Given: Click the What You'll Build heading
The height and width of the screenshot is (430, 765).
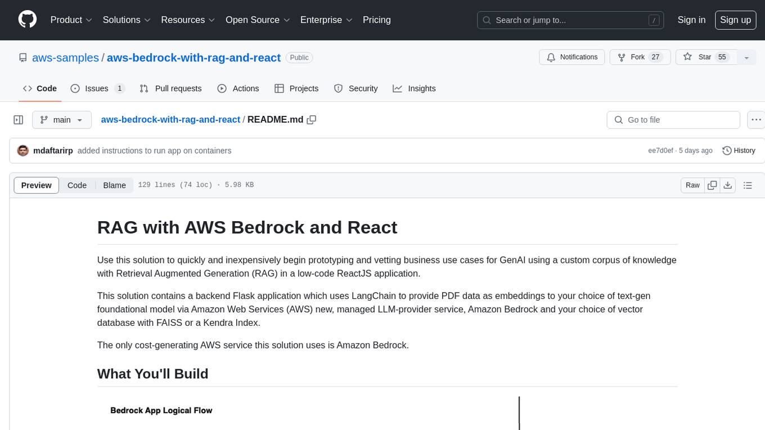Looking at the screenshot, I should pyautogui.click(x=153, y=374).
